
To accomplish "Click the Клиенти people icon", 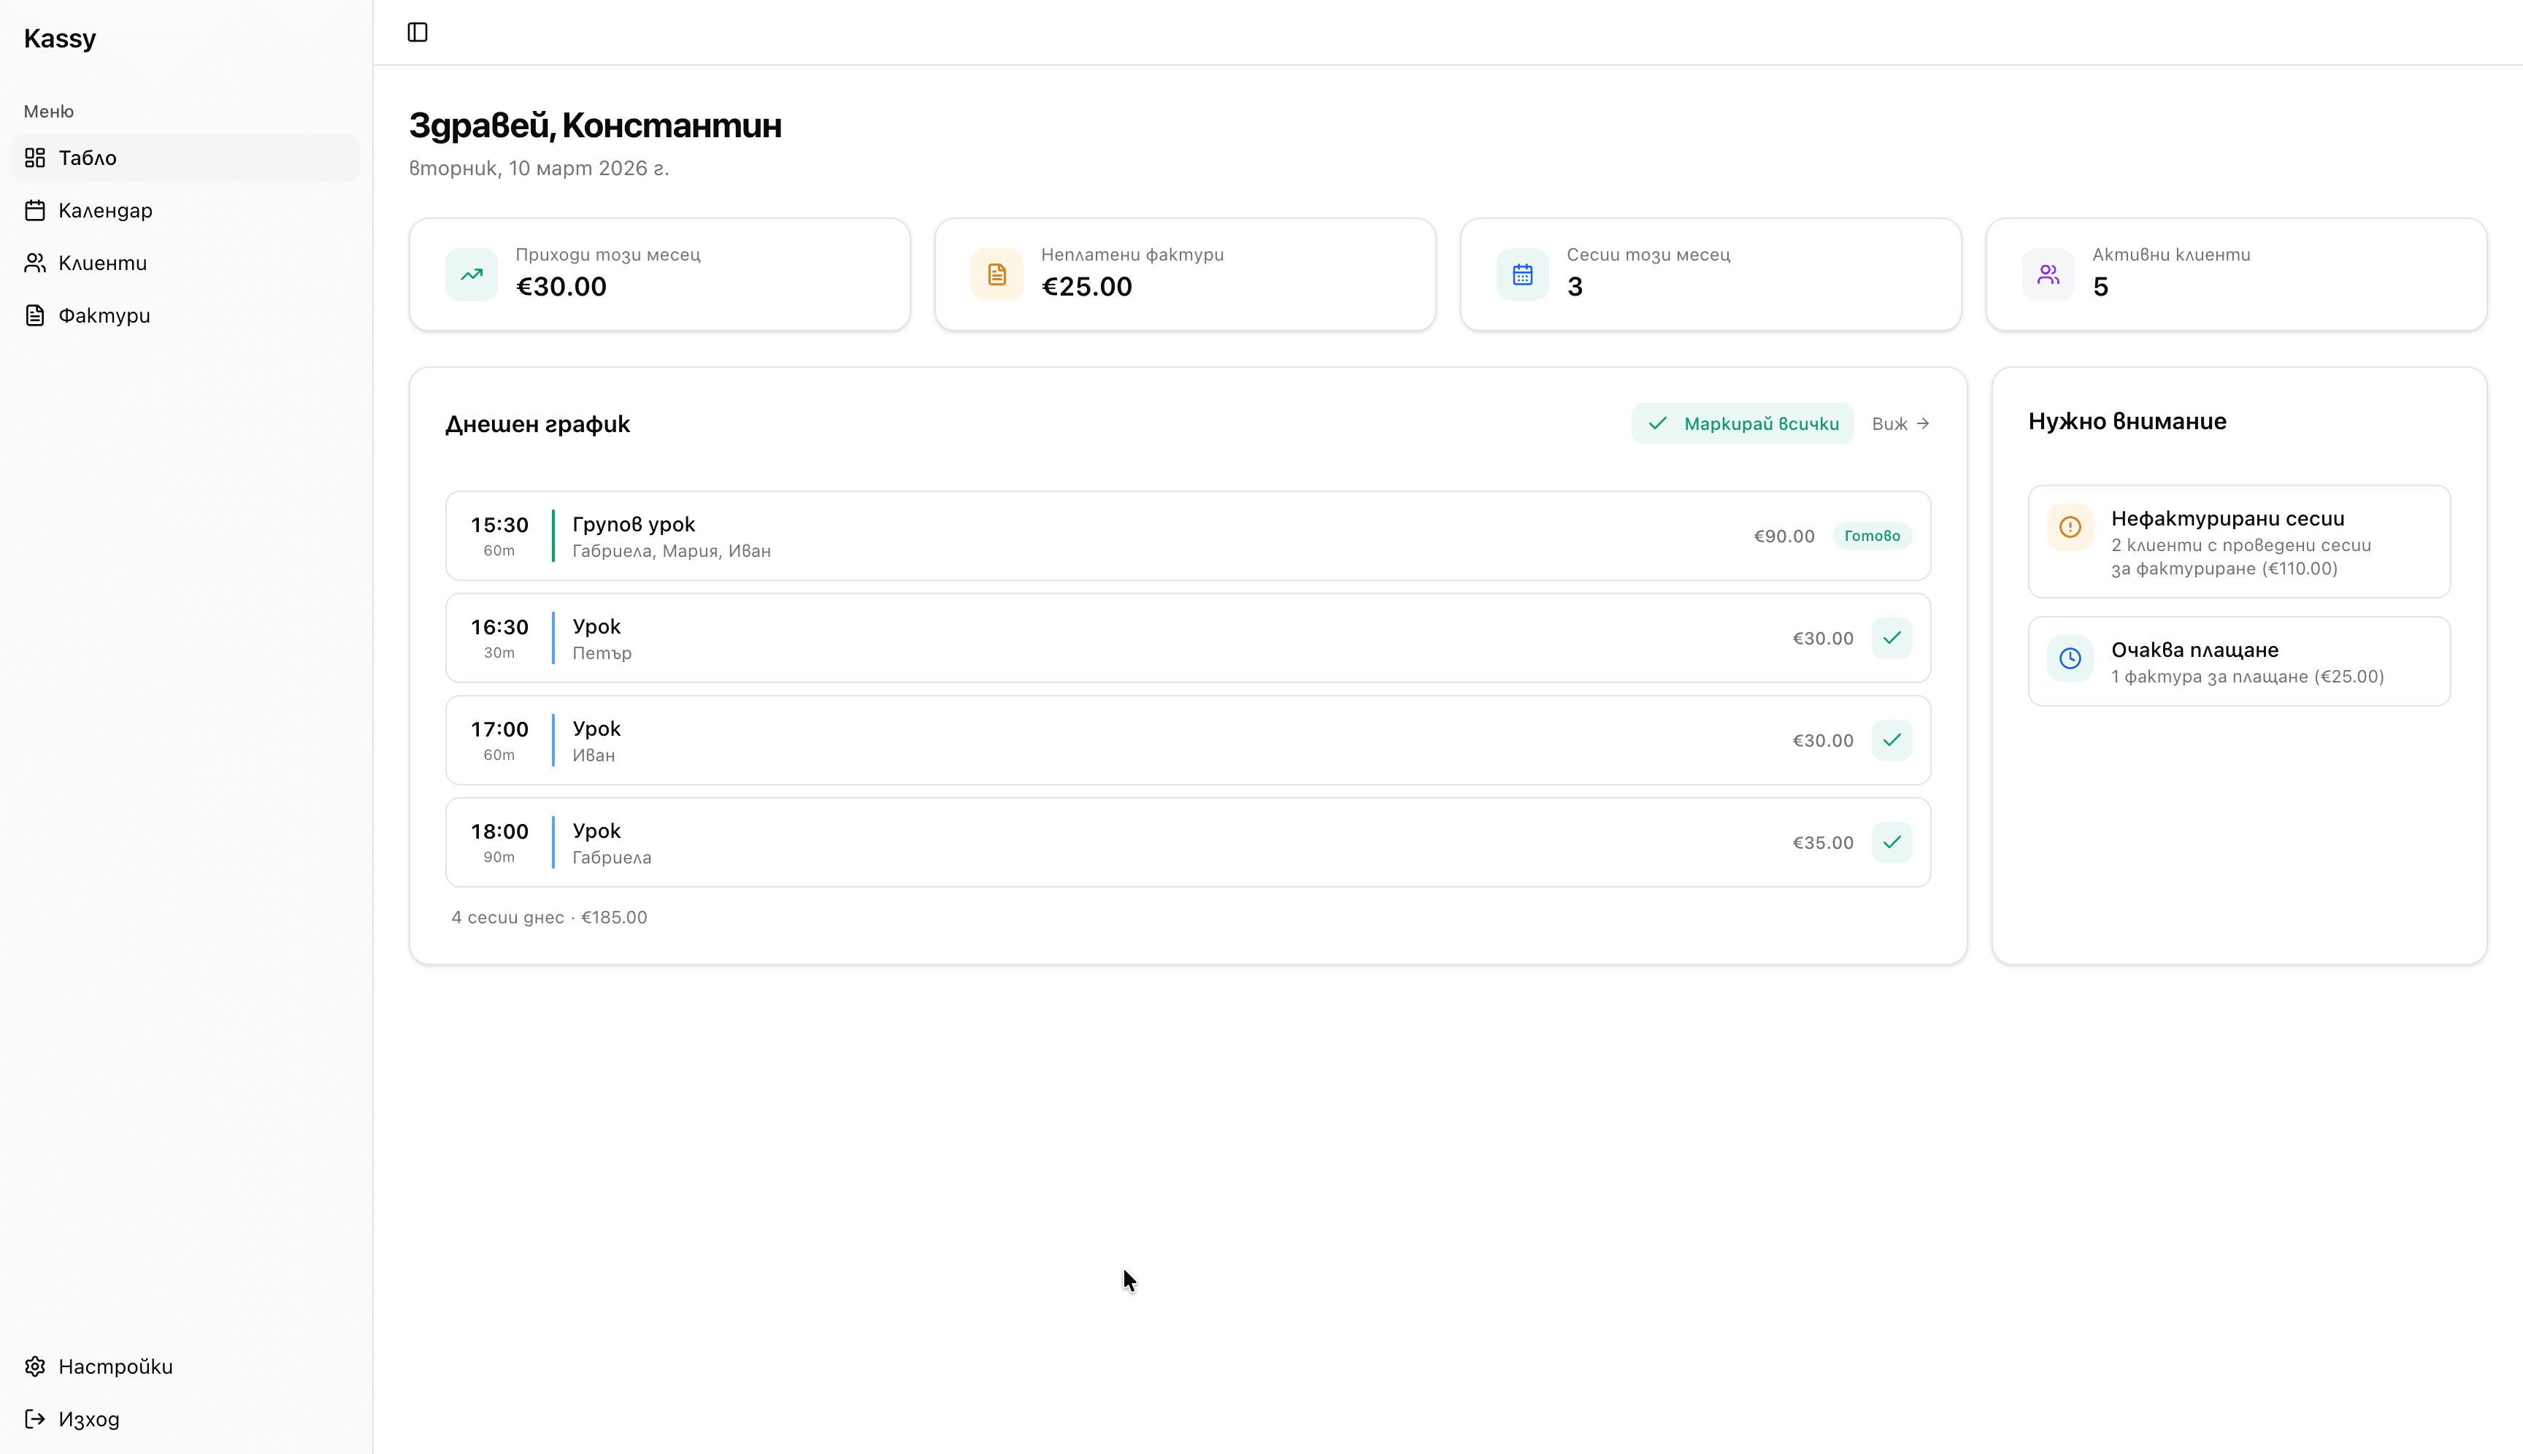I will pyautogui.click(x=36, y=261).
